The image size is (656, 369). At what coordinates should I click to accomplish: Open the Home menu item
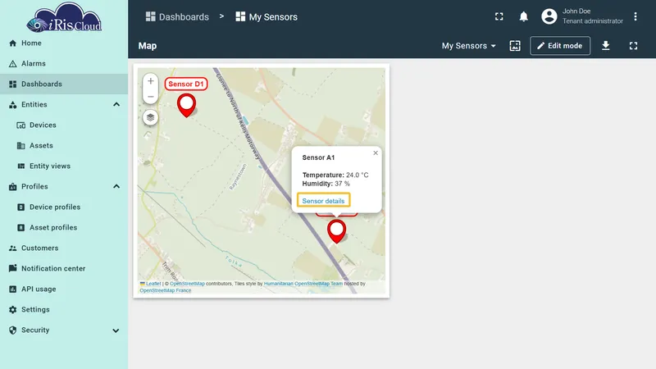coord(64,43)
